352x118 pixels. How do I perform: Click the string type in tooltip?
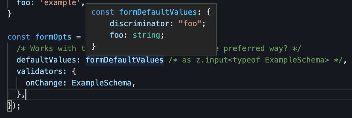[146, 35]
